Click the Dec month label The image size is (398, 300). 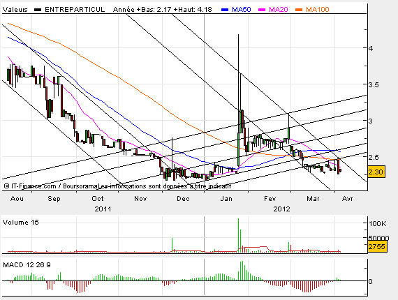(183, 199)
